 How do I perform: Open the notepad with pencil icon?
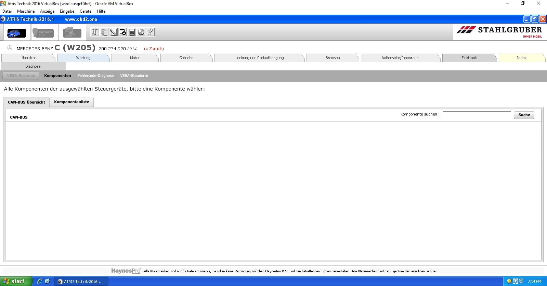coord(113,32)
